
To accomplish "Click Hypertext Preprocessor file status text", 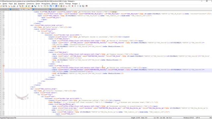I will point(8,118).
